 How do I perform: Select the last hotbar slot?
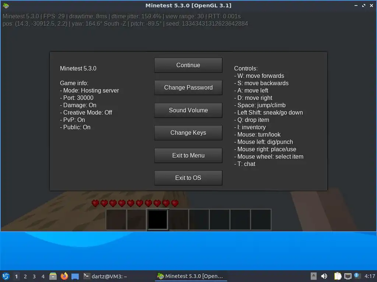[x=261, y=220]
